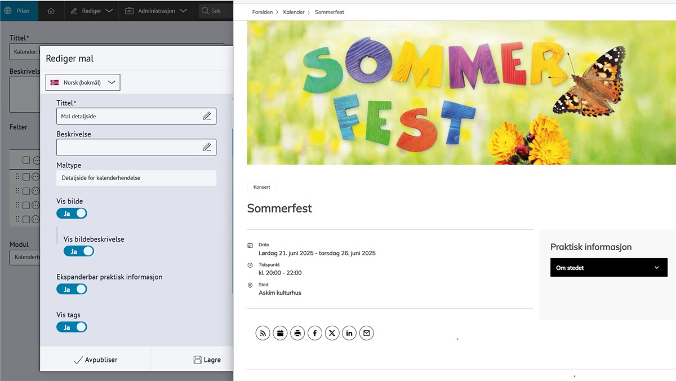Open the Rediger menu
Viewport: 676px width, 381px height.
click(x=91, y=11)
